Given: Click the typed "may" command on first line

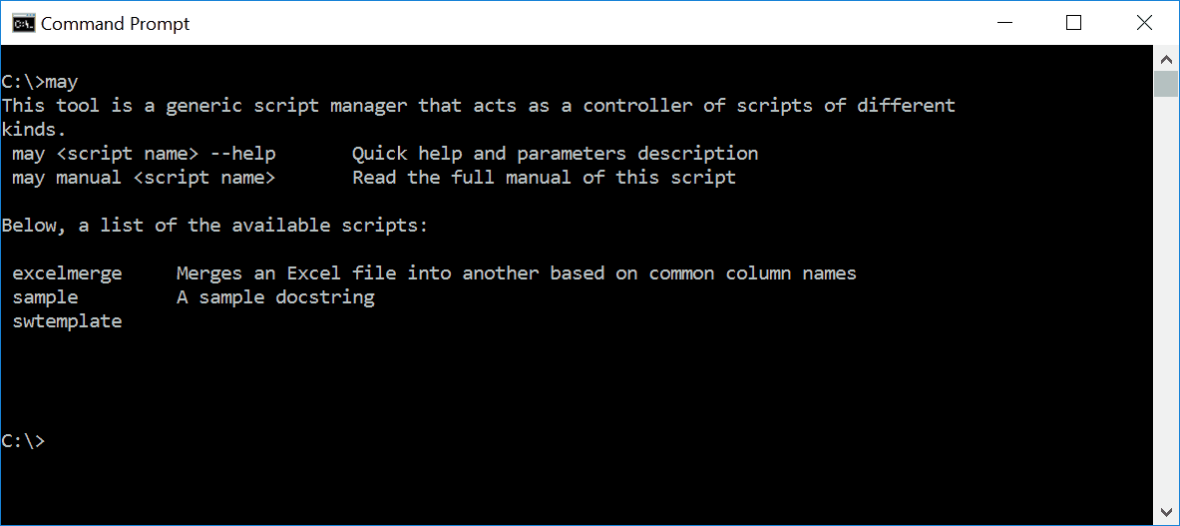Looking at the screenshot, I should tap(62, 82).
